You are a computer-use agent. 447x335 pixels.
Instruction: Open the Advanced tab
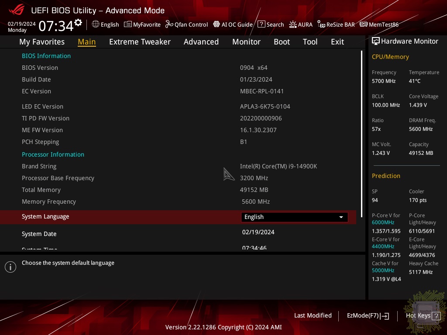[201, 42]
